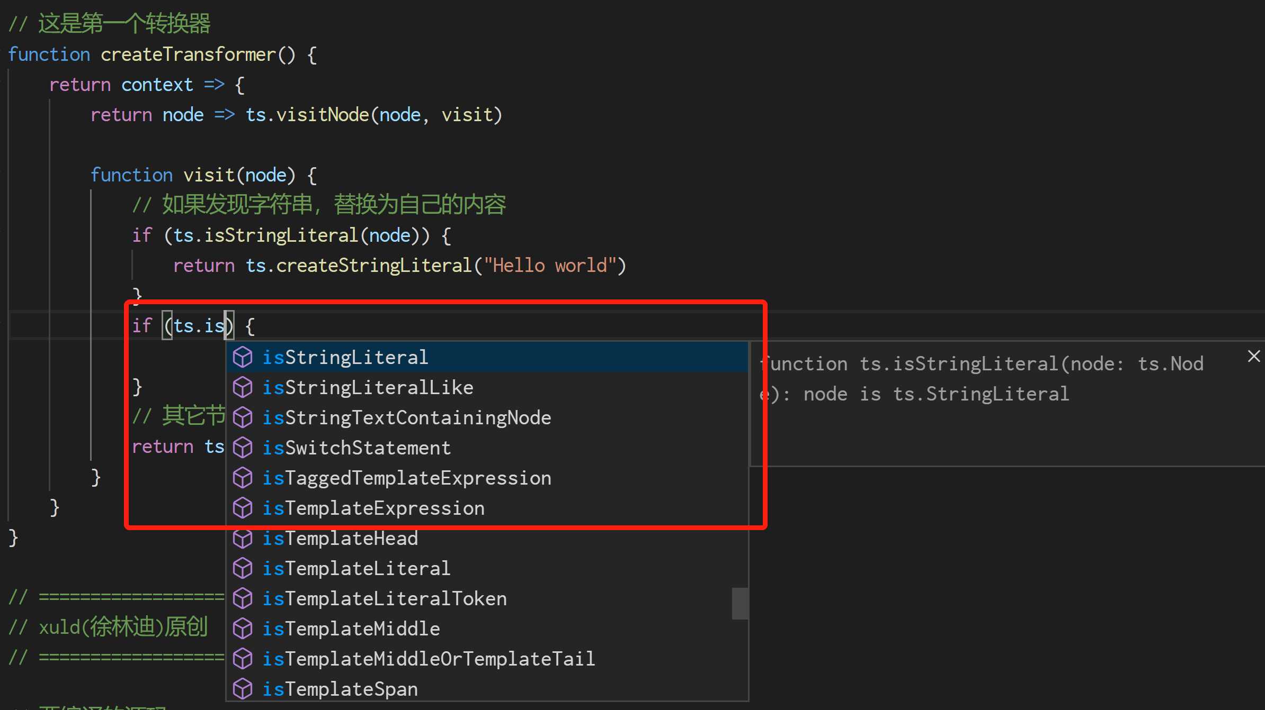Select the isStringLiteral suggestion
The height and width of the screenshot is (710, 1265).
[487, 357]
